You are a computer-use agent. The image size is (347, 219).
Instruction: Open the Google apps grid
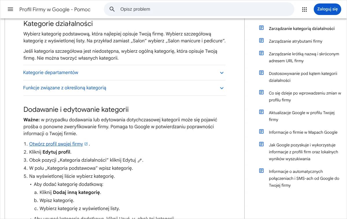pyautogui.click(x=304, y=9)
